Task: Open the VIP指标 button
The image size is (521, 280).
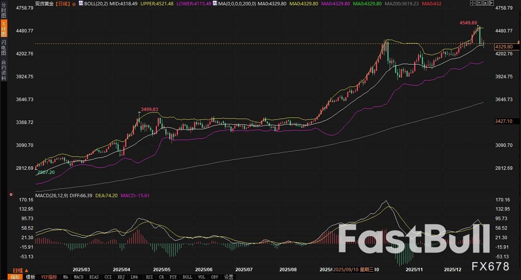Action: coord(49,277)
